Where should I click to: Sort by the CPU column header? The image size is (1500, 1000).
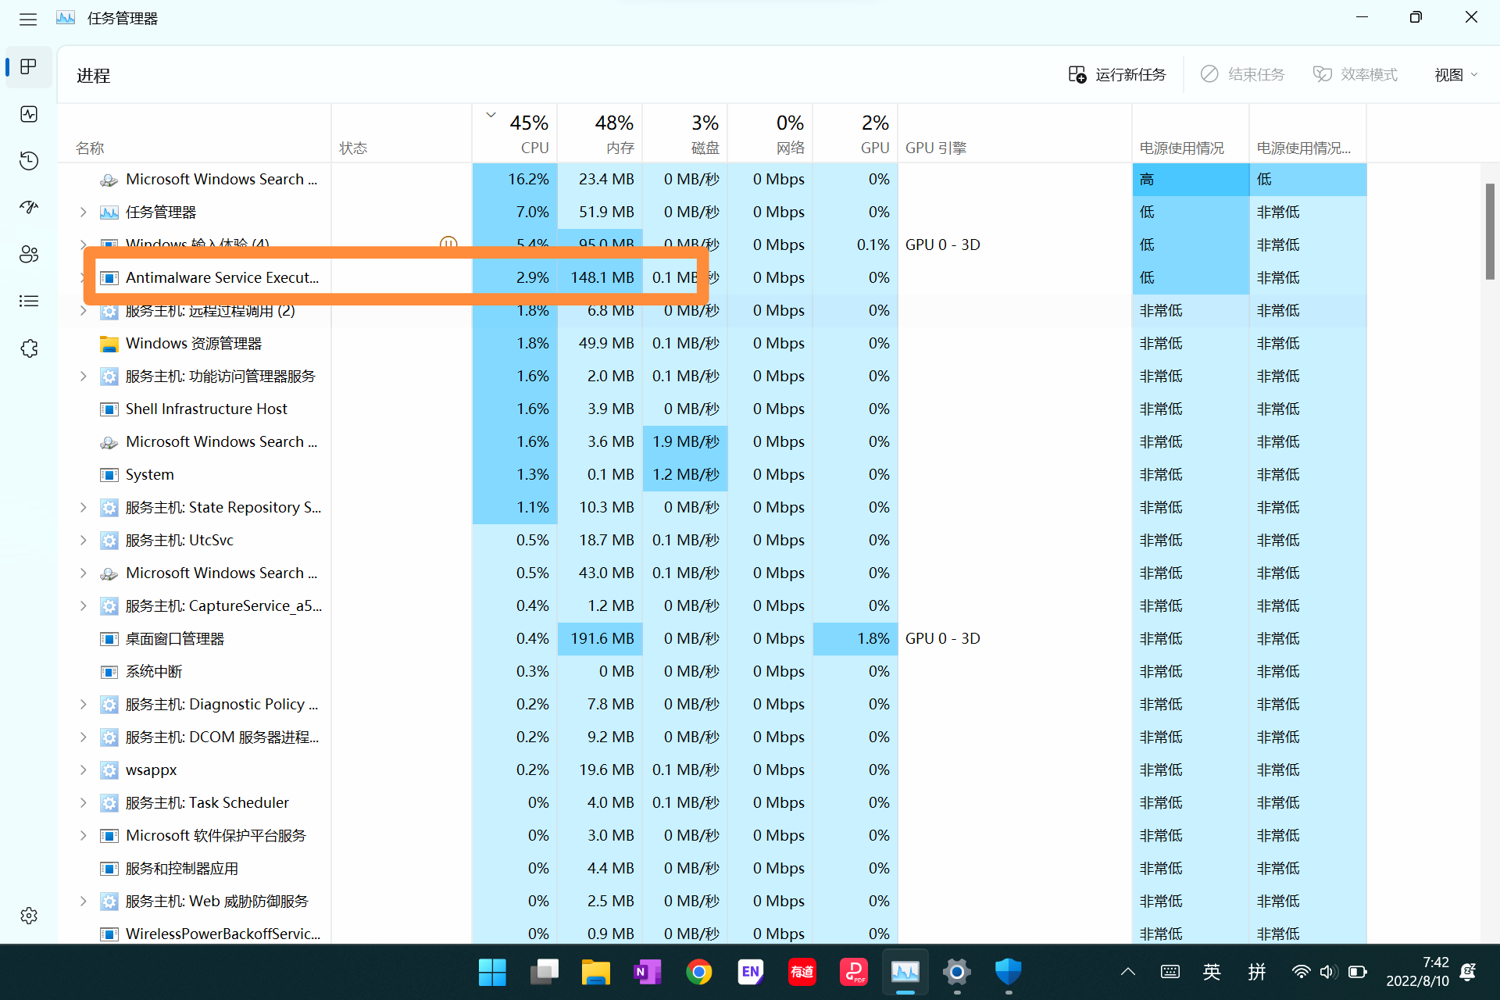coord(515,133)
